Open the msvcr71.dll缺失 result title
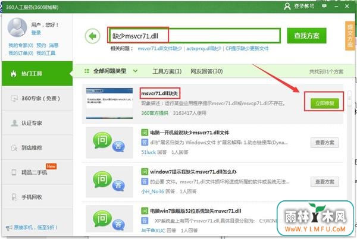The width and height of the screenshot is (357, 239). [x=159, y=93]
